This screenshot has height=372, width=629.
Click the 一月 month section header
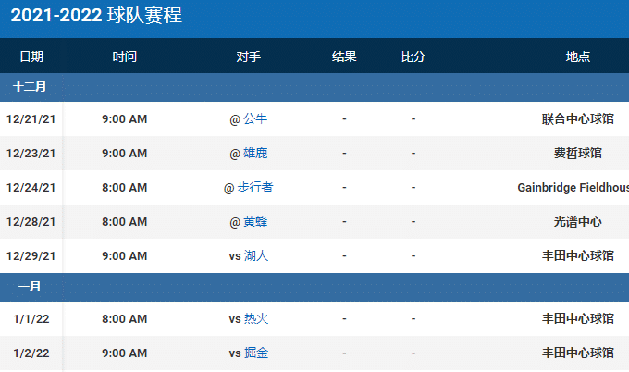[x=30, y=288]
